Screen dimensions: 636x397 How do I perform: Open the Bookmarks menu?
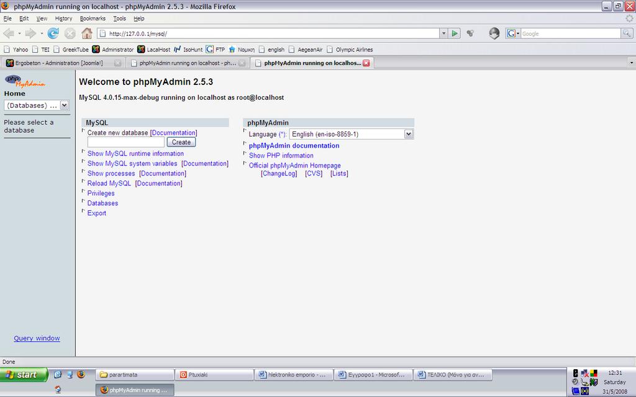click(x=93, y=18)
